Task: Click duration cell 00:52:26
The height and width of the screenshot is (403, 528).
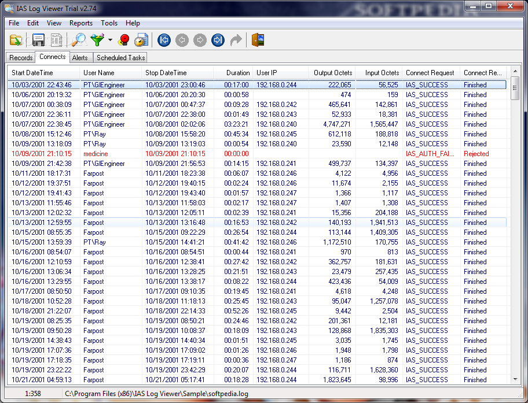Action: (236, 311)
